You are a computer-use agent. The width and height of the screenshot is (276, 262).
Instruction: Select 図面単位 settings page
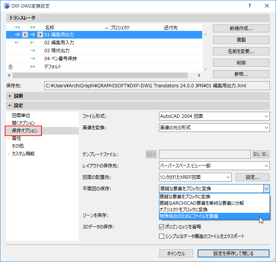tap(21, 116)
